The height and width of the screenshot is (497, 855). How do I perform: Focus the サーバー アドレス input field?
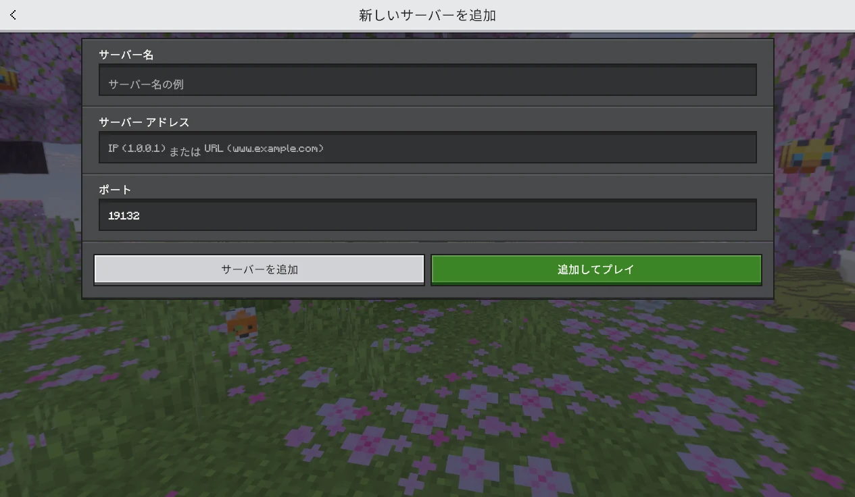[x=427, y=148]
